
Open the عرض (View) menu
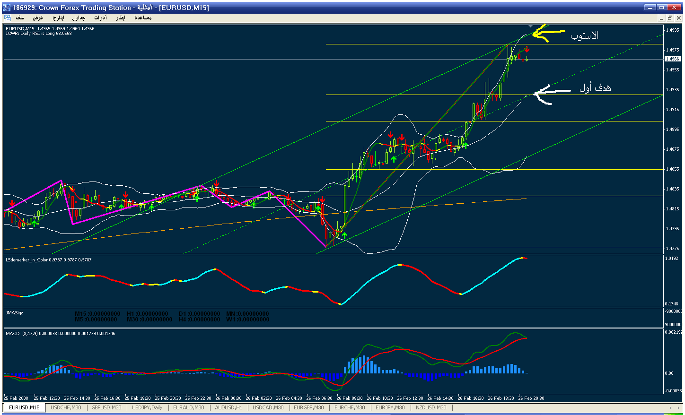38,18
